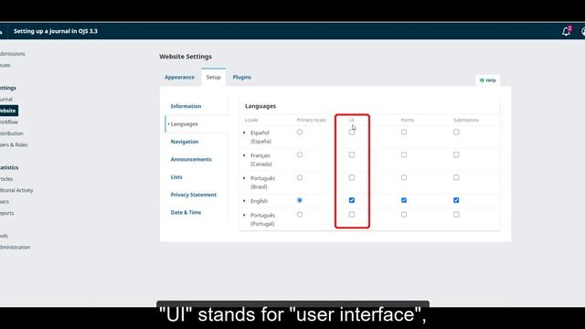Expand the Español (España) row arrow
The height and width of the screenshot is (329, 585).
point(244,133)
